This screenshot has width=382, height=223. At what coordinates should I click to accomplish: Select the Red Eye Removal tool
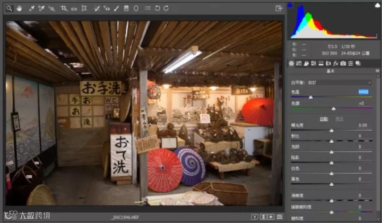tap(107, 8)
